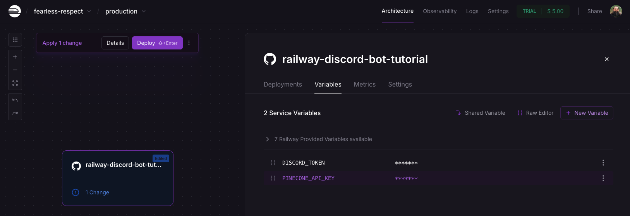630x216 pixels.
Task: Select the railway-discord-bot-tutorial service card
Action: pyautogui.click(x=118, y=178)
